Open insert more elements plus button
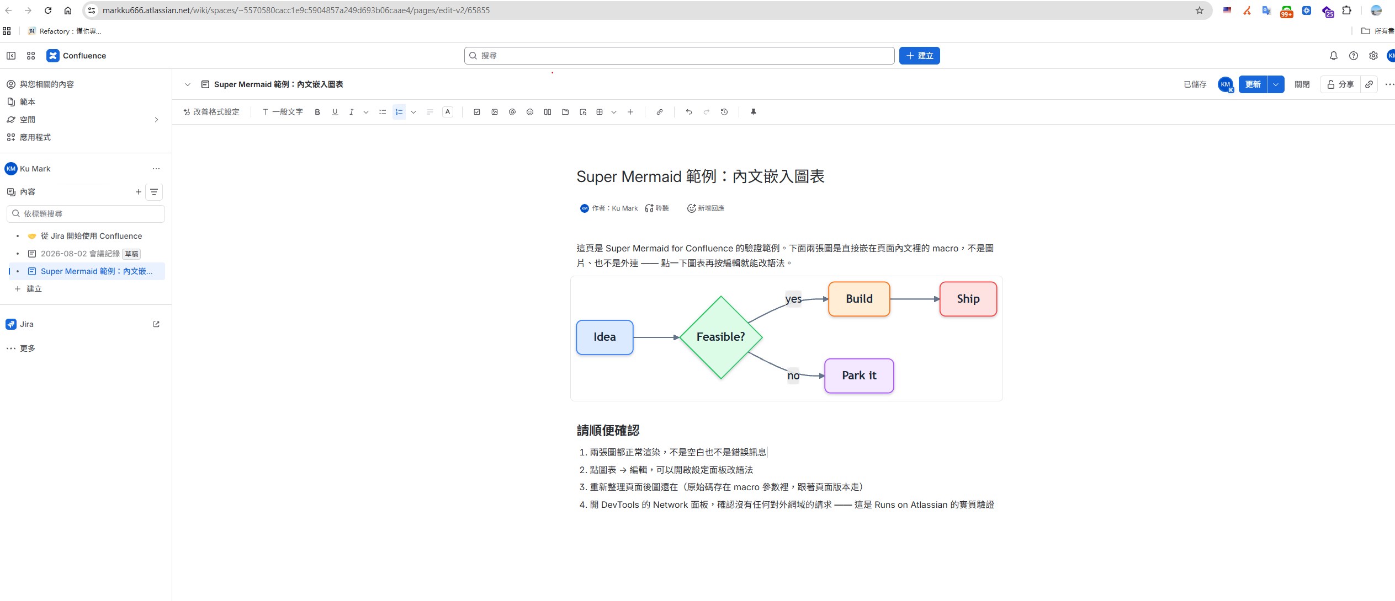The image size is (1395, 601). coord(630,112)
